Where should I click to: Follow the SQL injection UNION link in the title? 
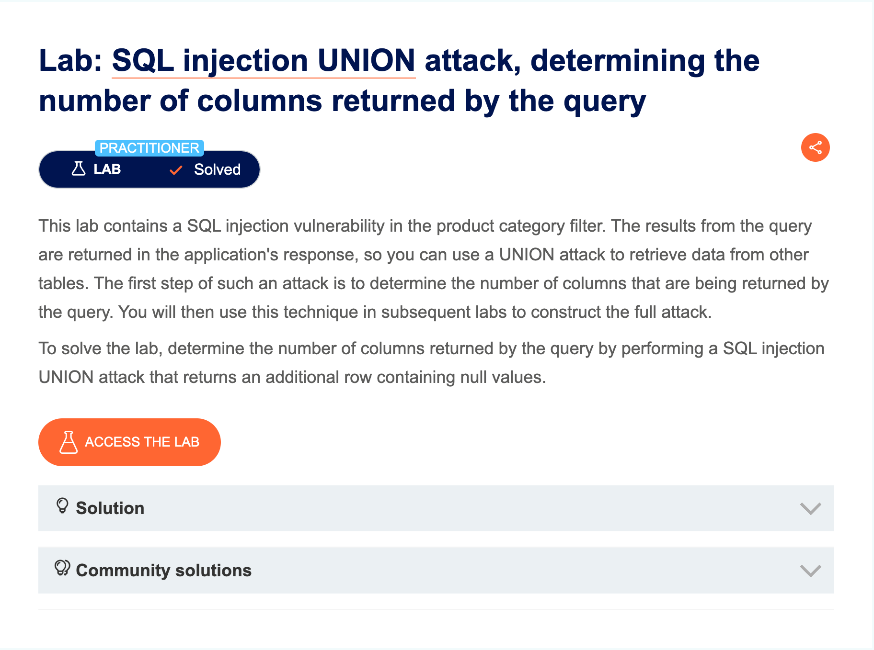(x=263, y=61)
